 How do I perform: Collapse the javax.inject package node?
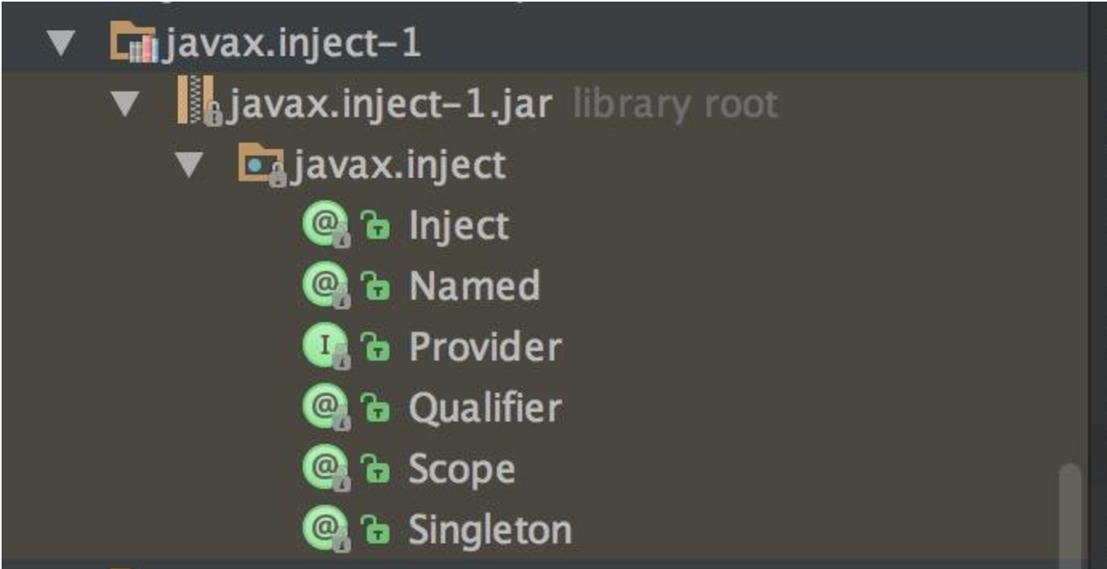tap(190, 166)
